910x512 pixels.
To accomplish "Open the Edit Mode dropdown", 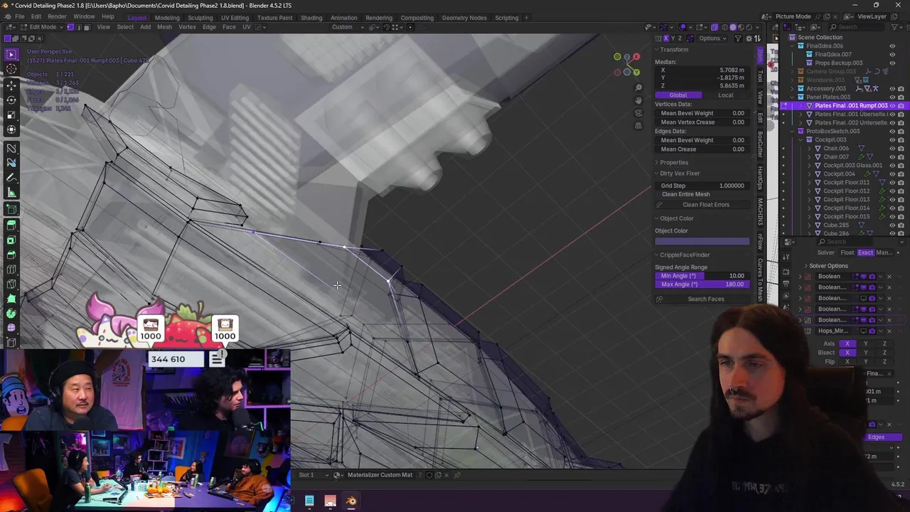I will click(42, 27).
